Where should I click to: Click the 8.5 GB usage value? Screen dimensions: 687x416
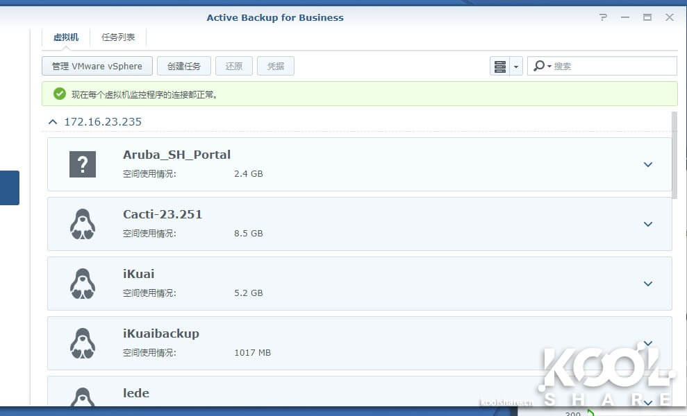(249, 233)
